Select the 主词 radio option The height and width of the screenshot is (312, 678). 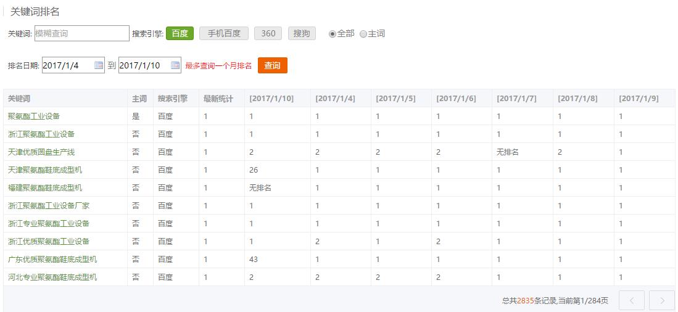pyautogui.click(x=363, y=34)
